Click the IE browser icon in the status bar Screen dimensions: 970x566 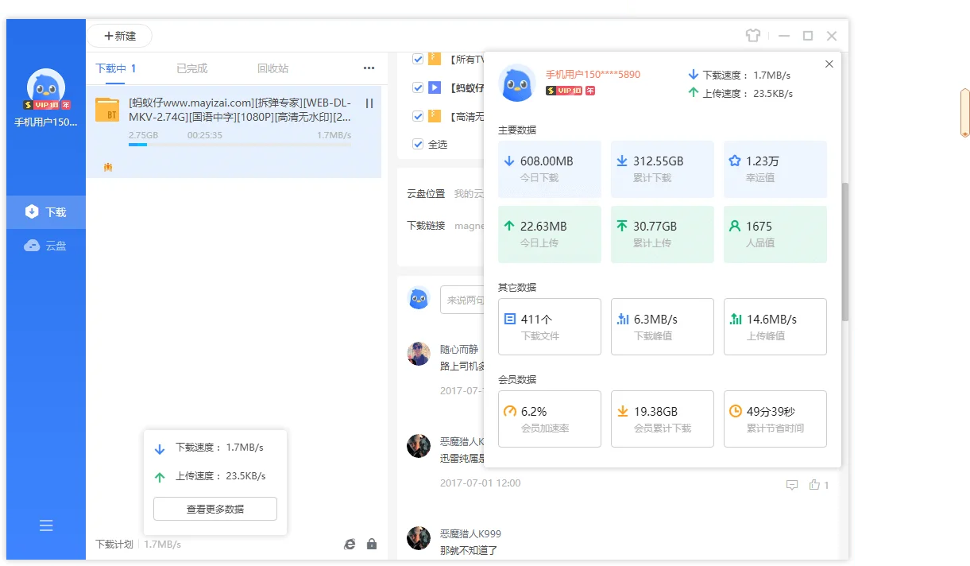349,544
